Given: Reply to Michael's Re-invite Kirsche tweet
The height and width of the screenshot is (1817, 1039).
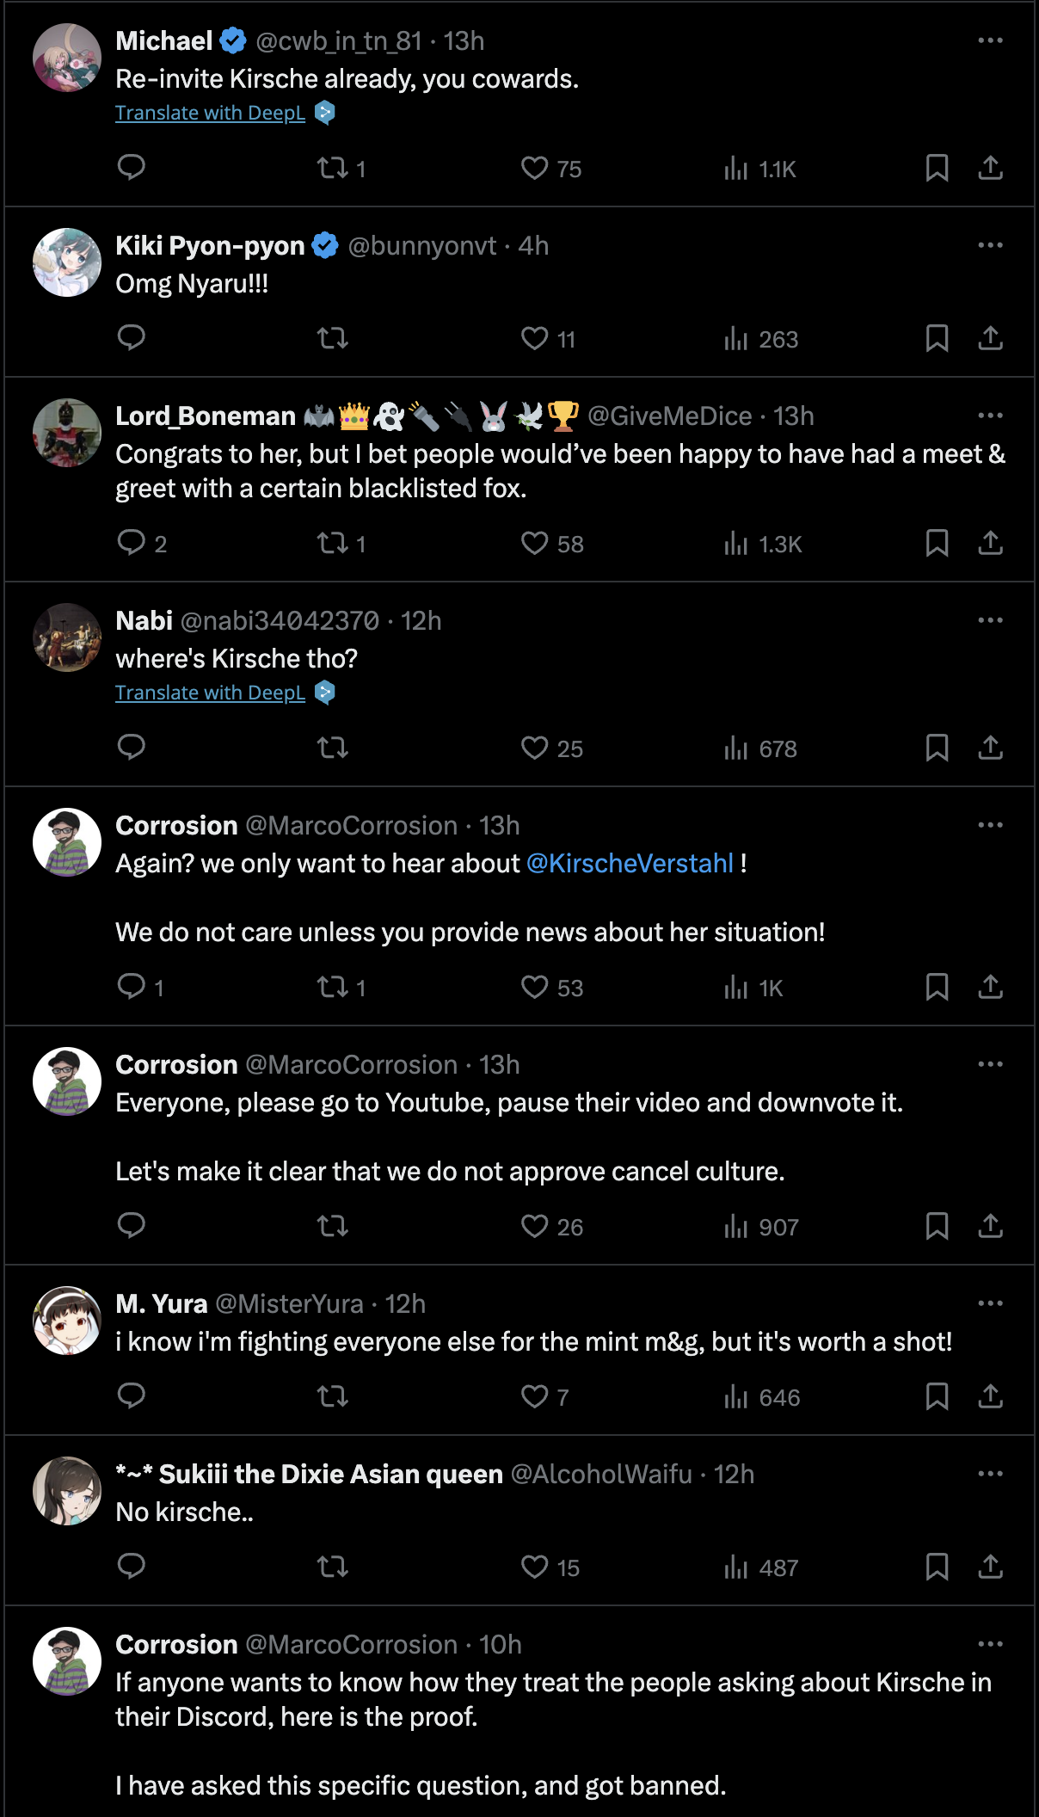Looking at the screenshot, I should point(131,167).
